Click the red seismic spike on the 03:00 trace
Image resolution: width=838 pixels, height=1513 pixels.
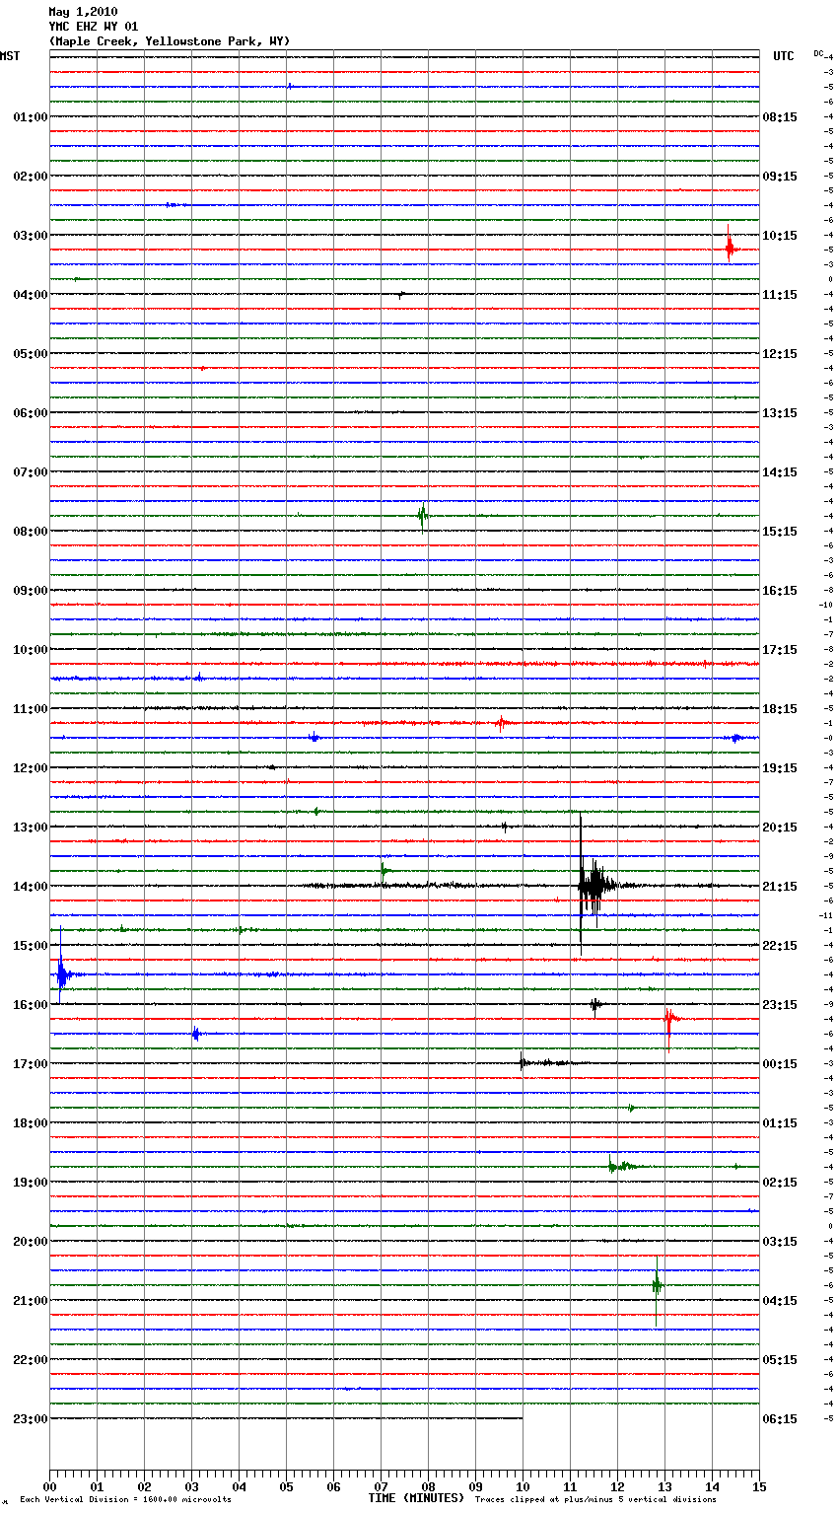pyautogui.click(x=730, y=245)
